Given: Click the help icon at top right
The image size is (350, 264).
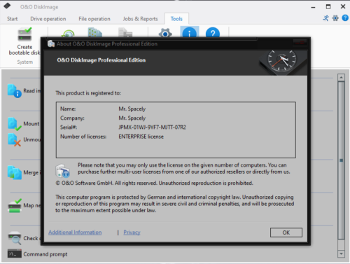Looking at the screenshot, I should click(345, 18).
